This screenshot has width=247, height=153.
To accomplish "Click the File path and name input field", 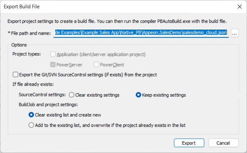I will 141,33.
